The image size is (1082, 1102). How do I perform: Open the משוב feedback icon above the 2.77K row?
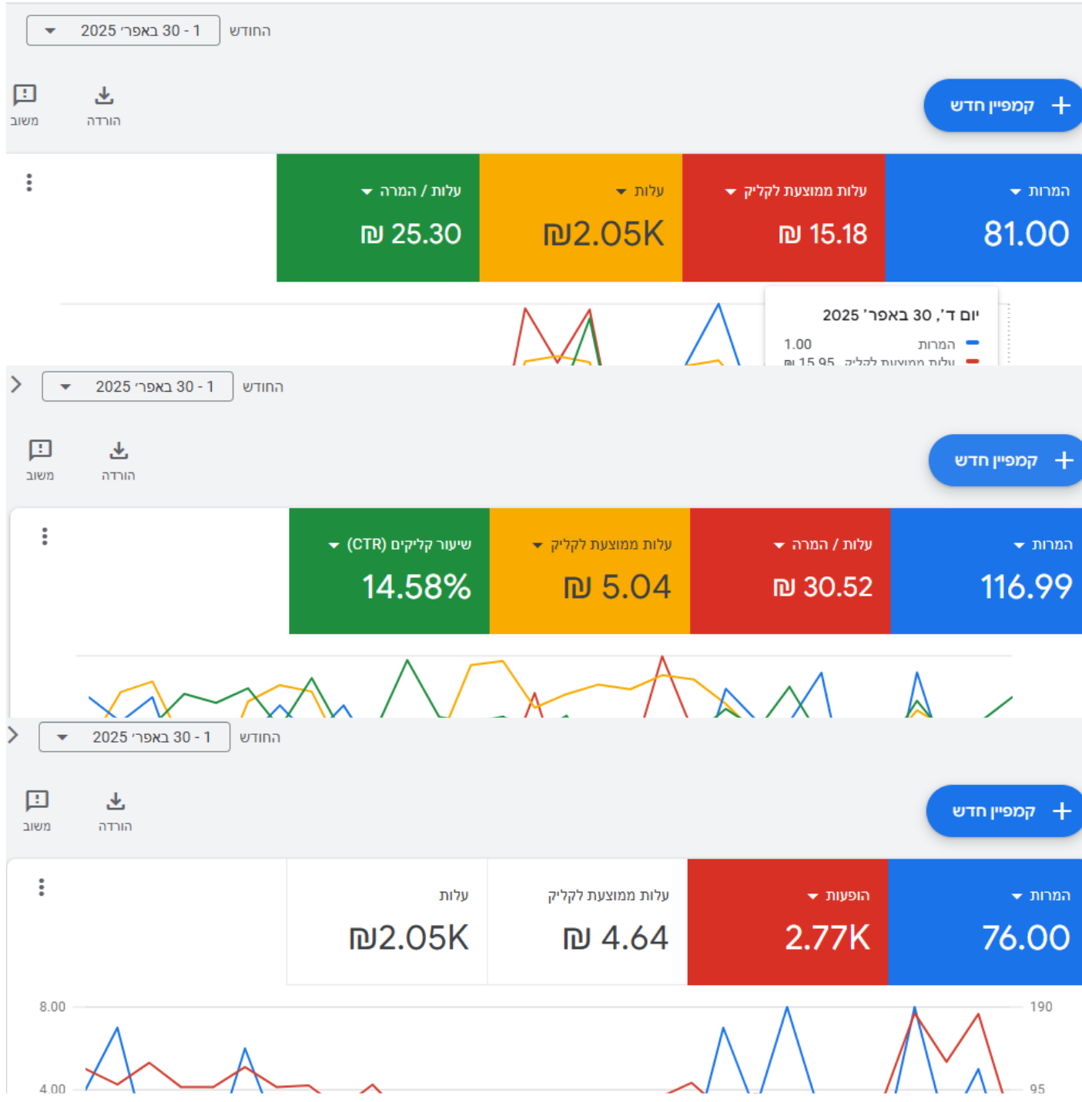coord(37,801)
